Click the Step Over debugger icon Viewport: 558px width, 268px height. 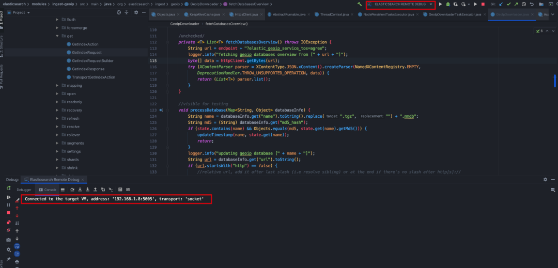tap(72, 190)
